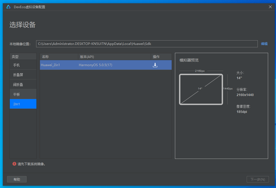The height and width of the screenshot is (188, 276).
Task: Select the 阔折叠 device type
Action: (x=23, y=85)
